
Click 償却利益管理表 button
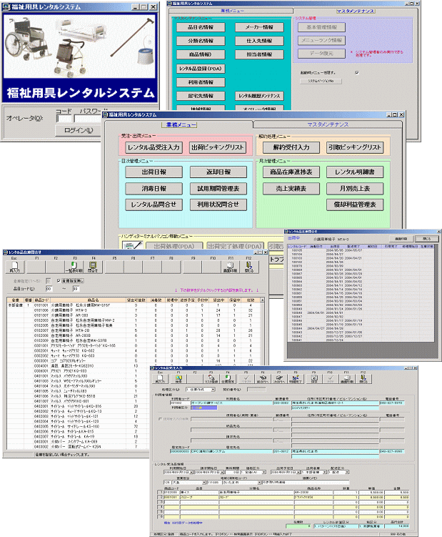(x=355, y=205)
